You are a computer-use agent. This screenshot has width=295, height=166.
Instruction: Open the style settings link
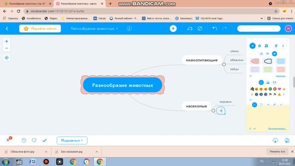(281, 76)
